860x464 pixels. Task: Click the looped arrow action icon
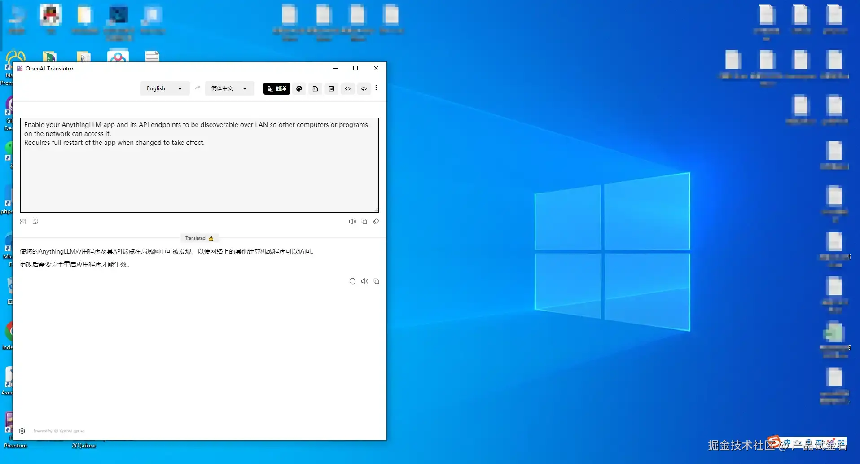[364, 88]
